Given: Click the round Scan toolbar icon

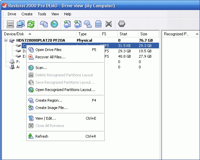Looking at the screenshot, I should pyautogui.click(x=54, y=24).
